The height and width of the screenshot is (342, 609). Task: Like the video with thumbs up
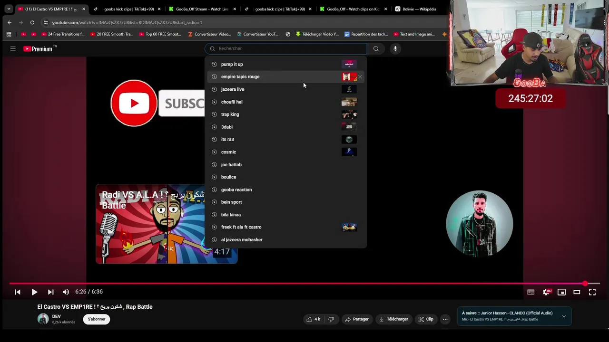314,319
